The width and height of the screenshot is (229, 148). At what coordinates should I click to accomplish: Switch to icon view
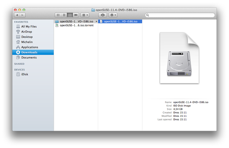[58, 15]
